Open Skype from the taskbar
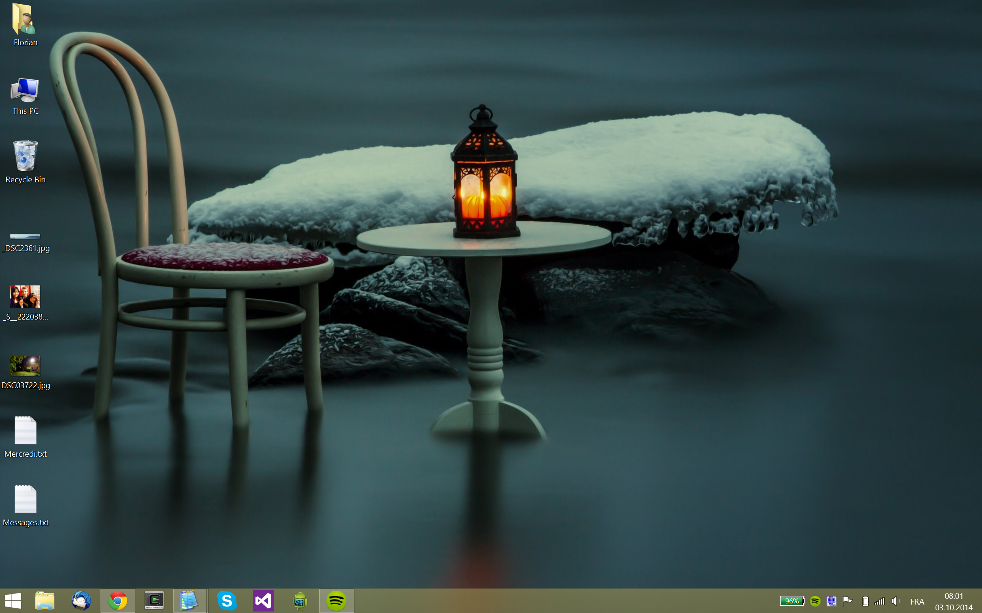 coord(227,600)
